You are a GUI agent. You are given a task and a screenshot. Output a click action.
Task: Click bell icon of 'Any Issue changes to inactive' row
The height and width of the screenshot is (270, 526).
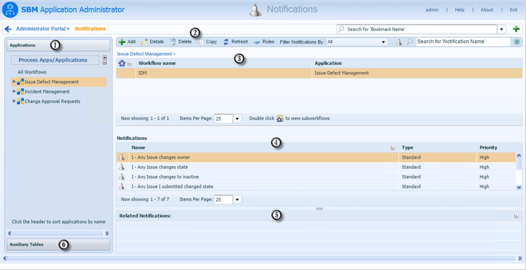pyautogui.click(x=122, y=177)
